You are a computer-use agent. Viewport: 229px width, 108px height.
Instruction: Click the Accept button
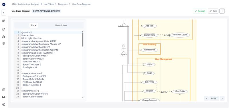pos(200,11)
